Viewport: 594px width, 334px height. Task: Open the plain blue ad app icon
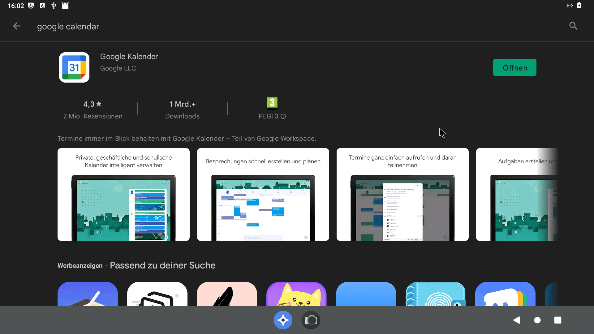(366, 294)
